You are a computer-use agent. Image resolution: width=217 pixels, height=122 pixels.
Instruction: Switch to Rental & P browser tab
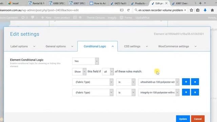(37, 3)
